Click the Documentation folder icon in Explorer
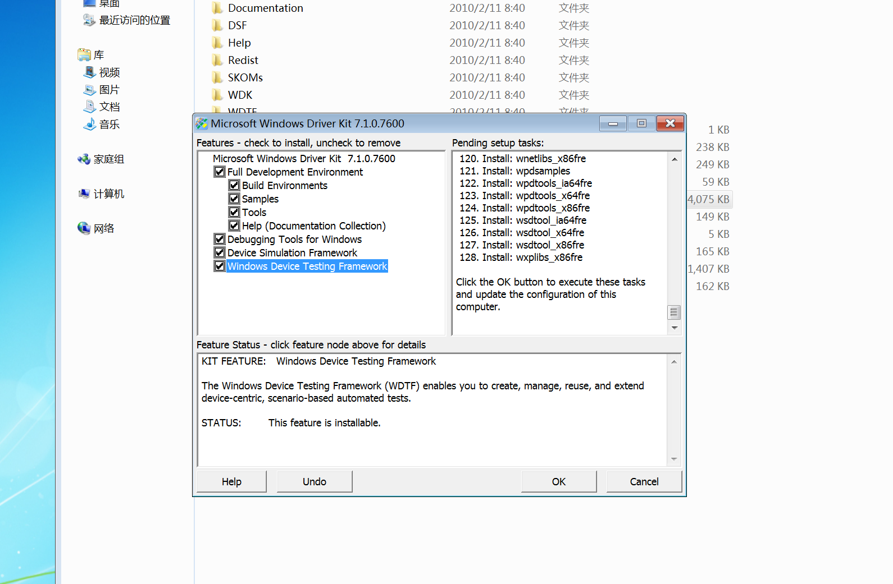Viewport: 893px width, 584px height. [x=217, y=8]
